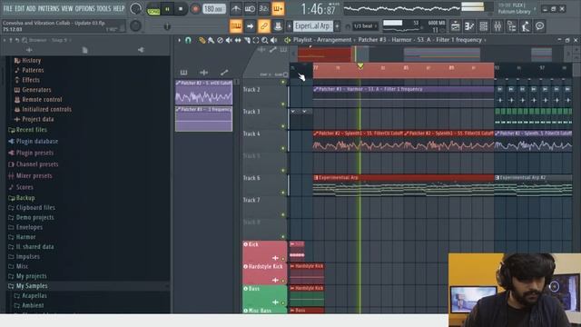The width and height of the screenshot is (581, 327).
Task: Toggle wait for input before recording
Action: (x=250, y=9)
